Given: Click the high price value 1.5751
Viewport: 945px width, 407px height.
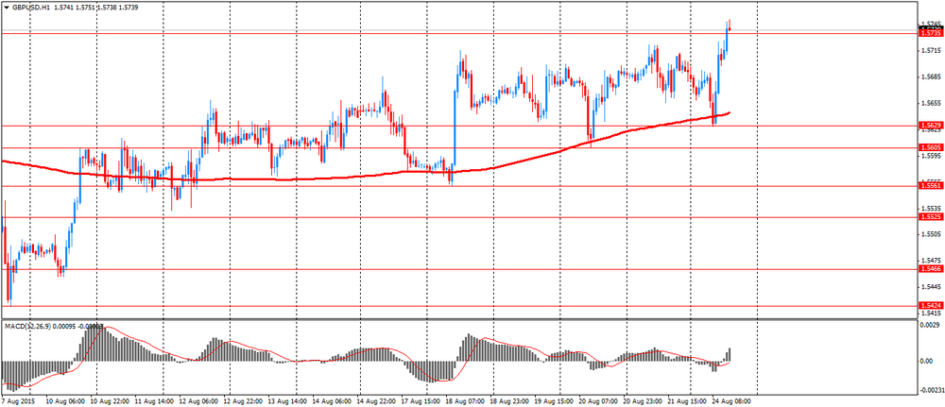Looking at the screenshot, I should (x=86, y=9).
